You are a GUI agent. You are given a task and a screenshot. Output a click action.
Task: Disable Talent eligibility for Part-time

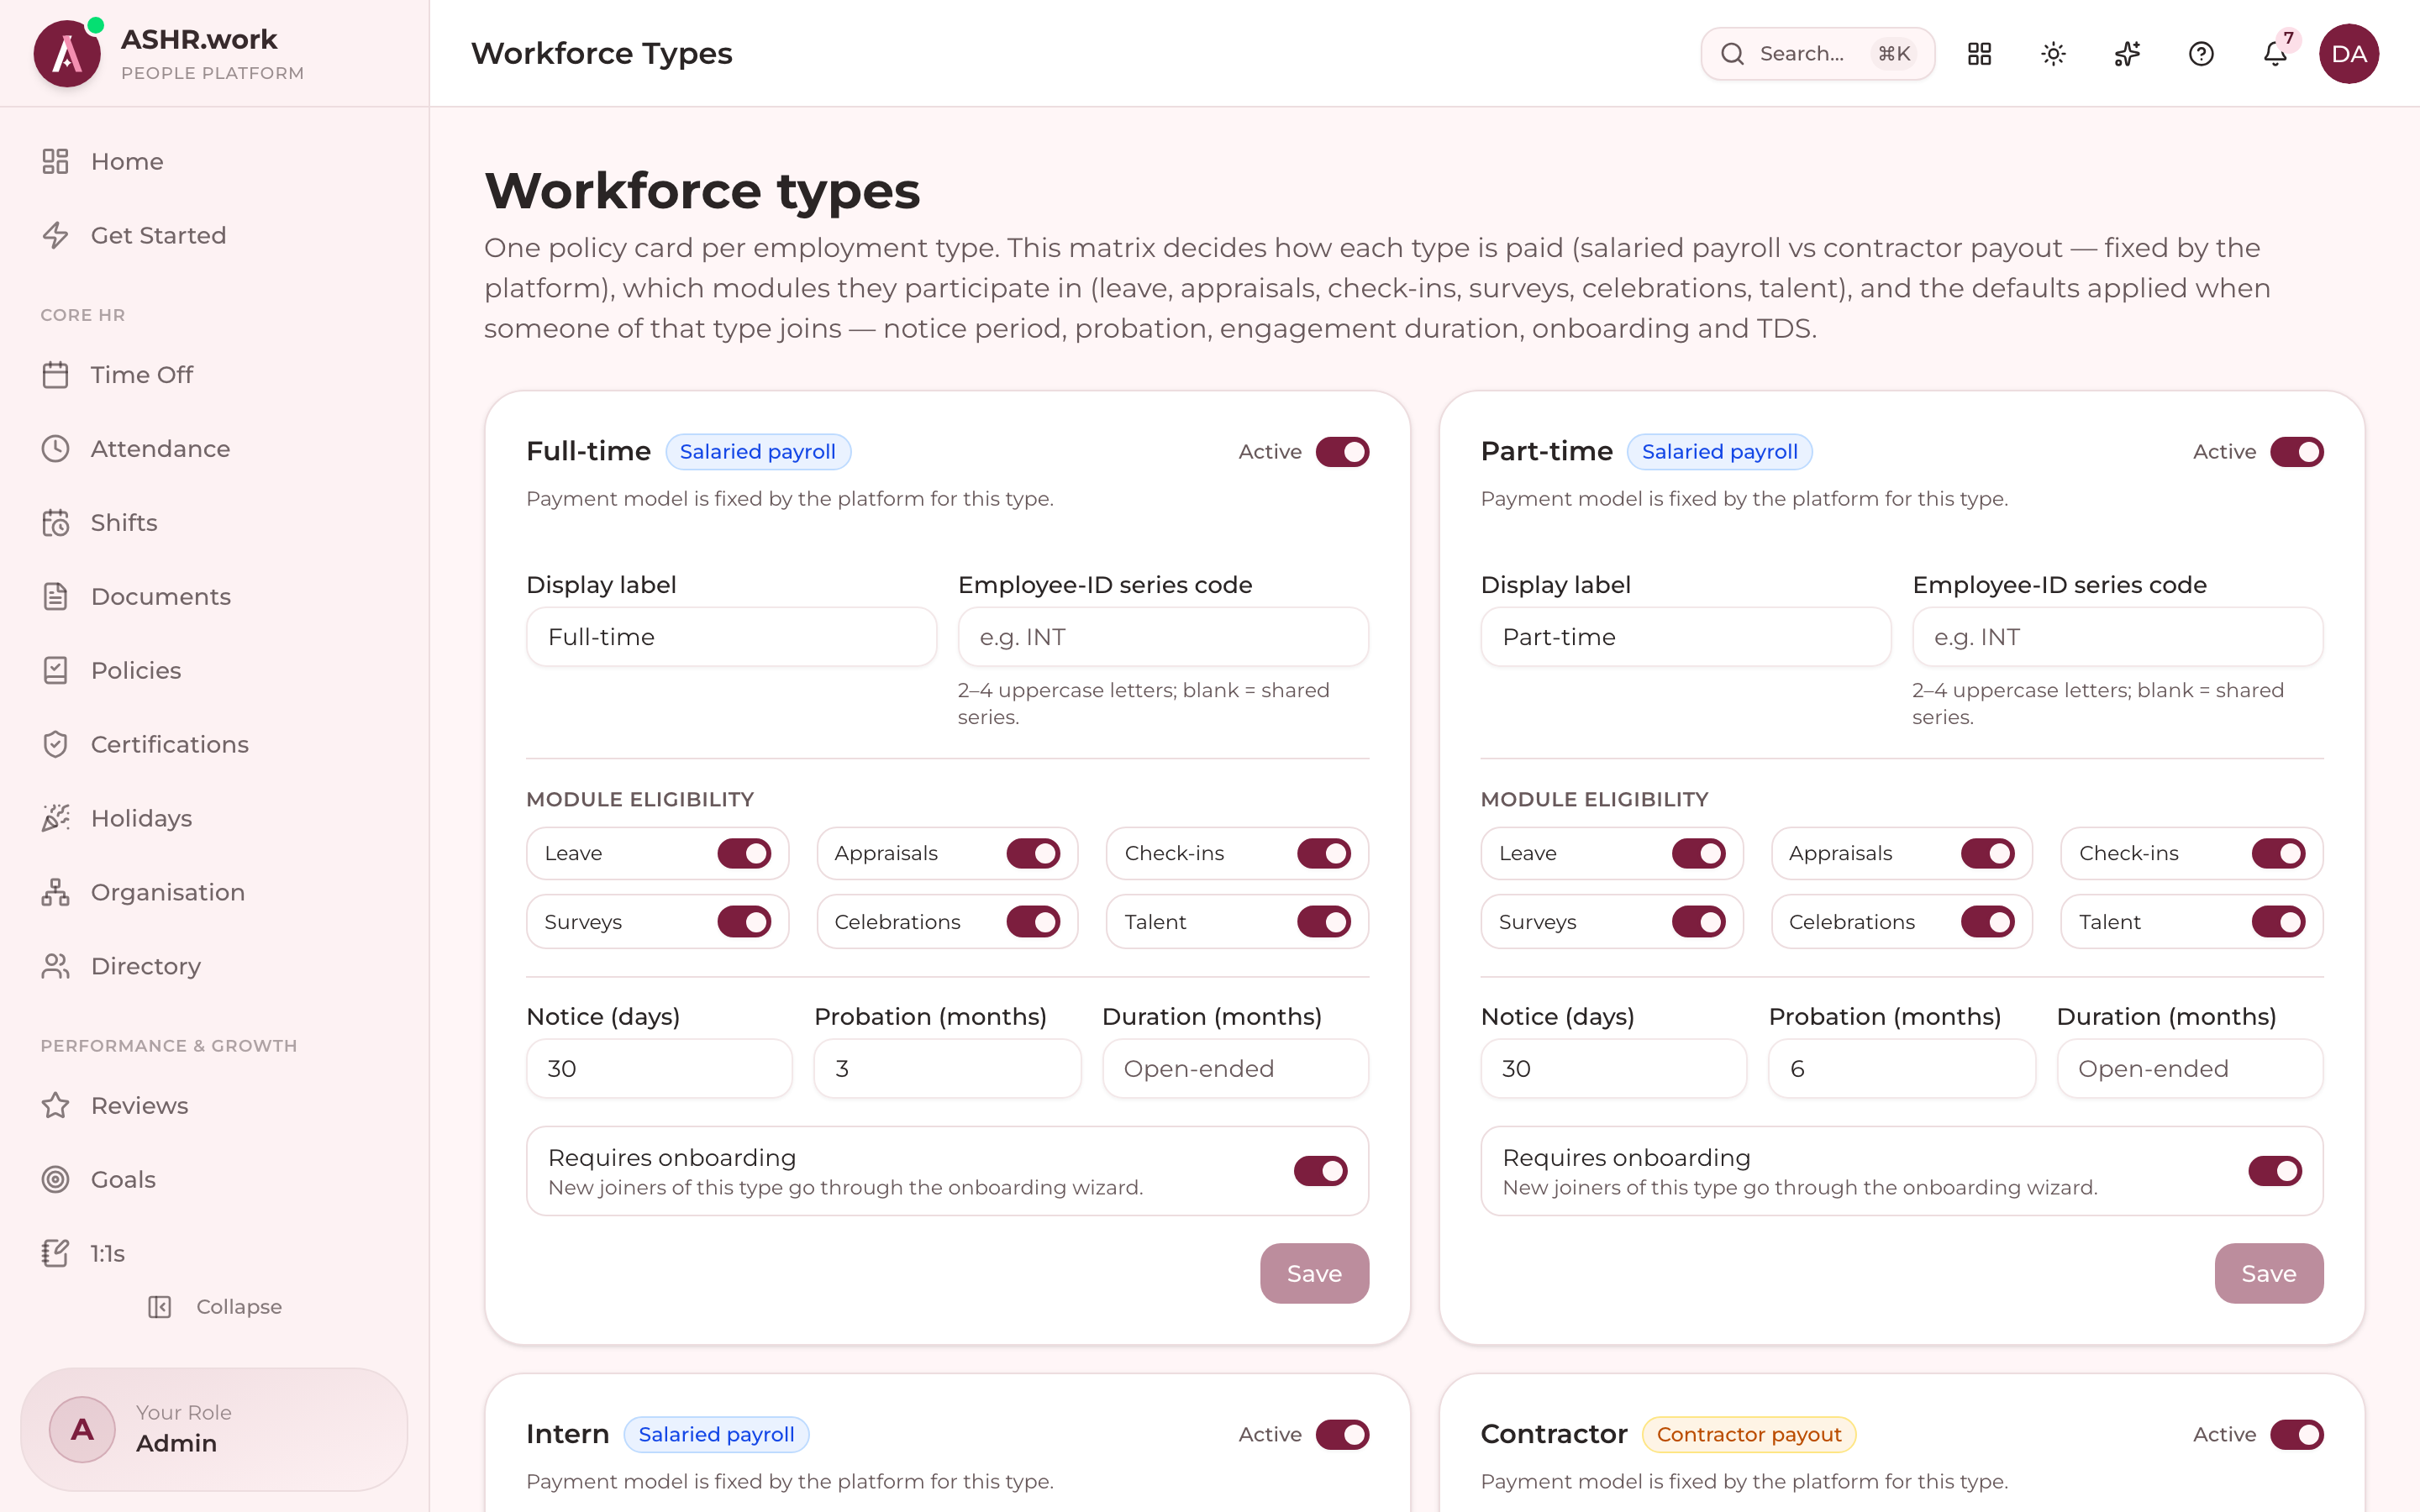pos(2279,922)
